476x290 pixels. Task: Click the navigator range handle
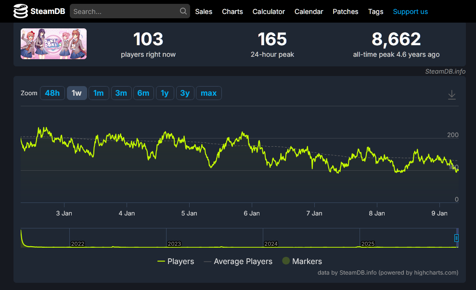point(456,238)
